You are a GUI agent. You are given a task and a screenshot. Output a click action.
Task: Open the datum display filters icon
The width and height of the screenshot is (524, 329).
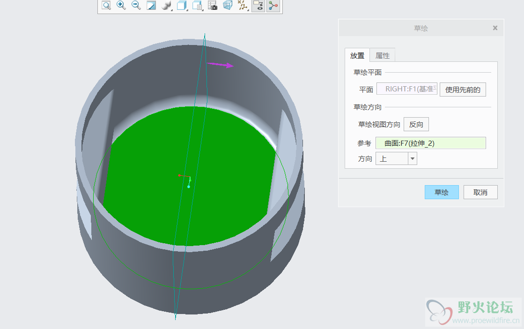(243, 5)
